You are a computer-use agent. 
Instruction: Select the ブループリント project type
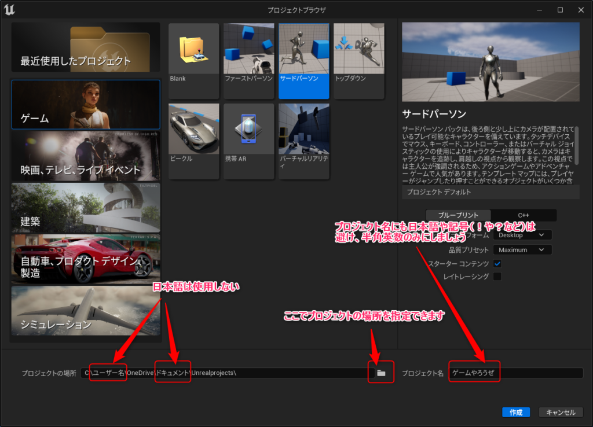pos(458,215)
